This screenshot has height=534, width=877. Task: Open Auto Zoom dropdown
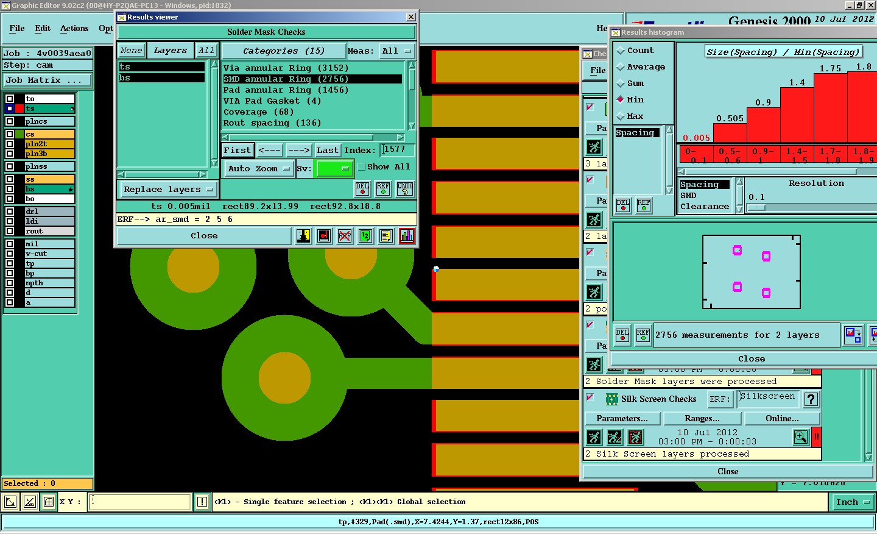[x=258, y=169]
